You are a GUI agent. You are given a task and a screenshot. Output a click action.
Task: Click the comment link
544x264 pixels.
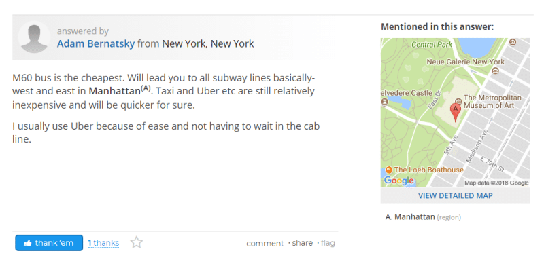click(x=265, y=243)
